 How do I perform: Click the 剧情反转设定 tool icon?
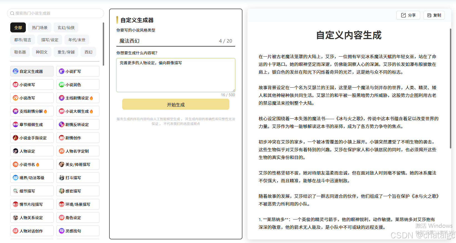(x=62, y=124)
